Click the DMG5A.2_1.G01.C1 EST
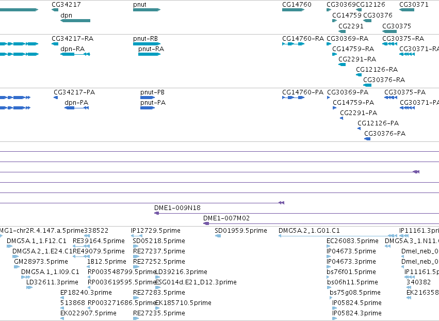The width and height of the screenshot is (439, 321). (x=338, y=236)
